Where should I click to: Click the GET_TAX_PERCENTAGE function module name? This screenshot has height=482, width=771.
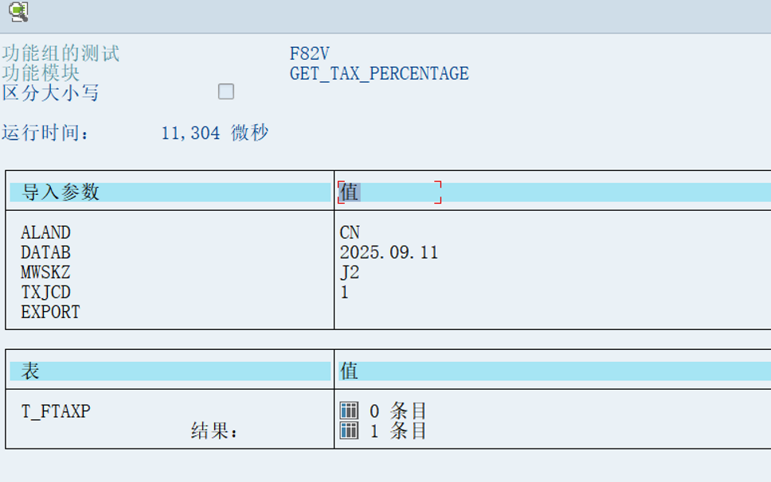(x=379, y=74)
